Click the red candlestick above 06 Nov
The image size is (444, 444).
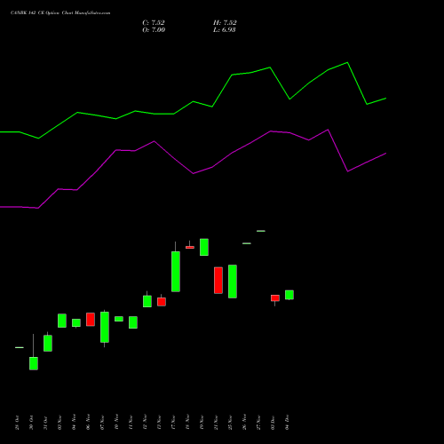click(91, 320)
